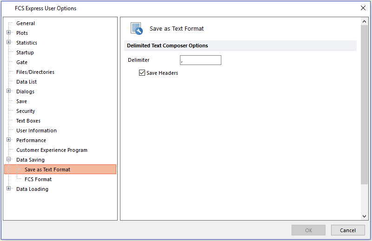Open the Statistics options category

point(27,43)
